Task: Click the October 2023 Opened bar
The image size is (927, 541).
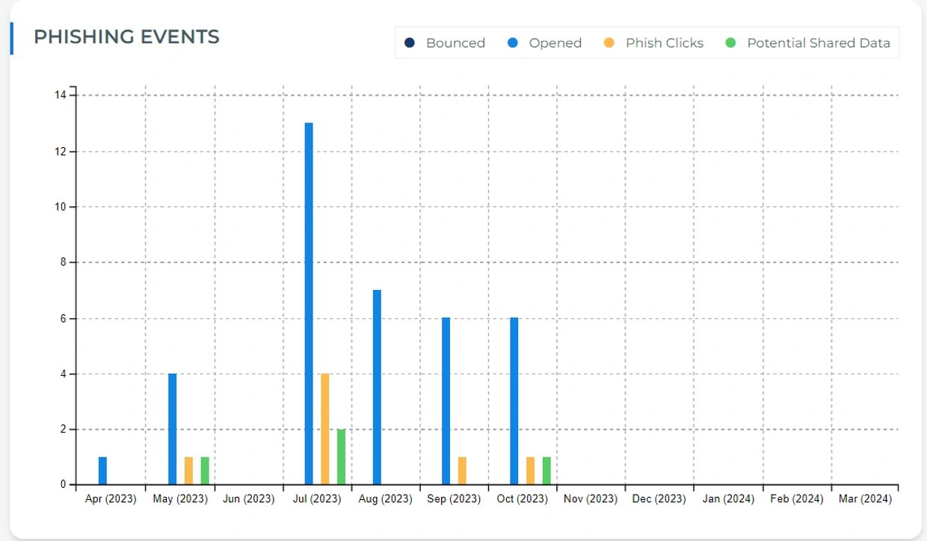Action: (x=514, y=401)
